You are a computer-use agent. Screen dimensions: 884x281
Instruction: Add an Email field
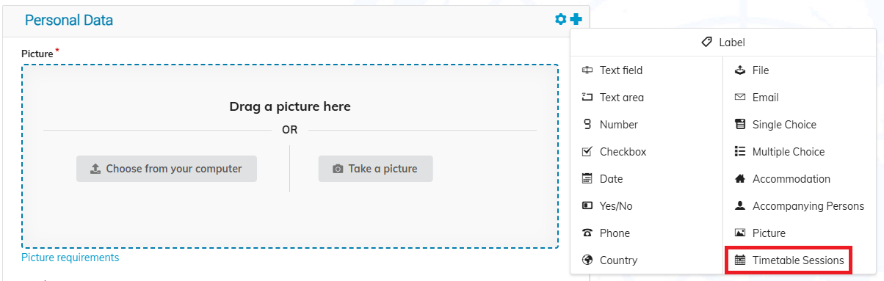800,98
